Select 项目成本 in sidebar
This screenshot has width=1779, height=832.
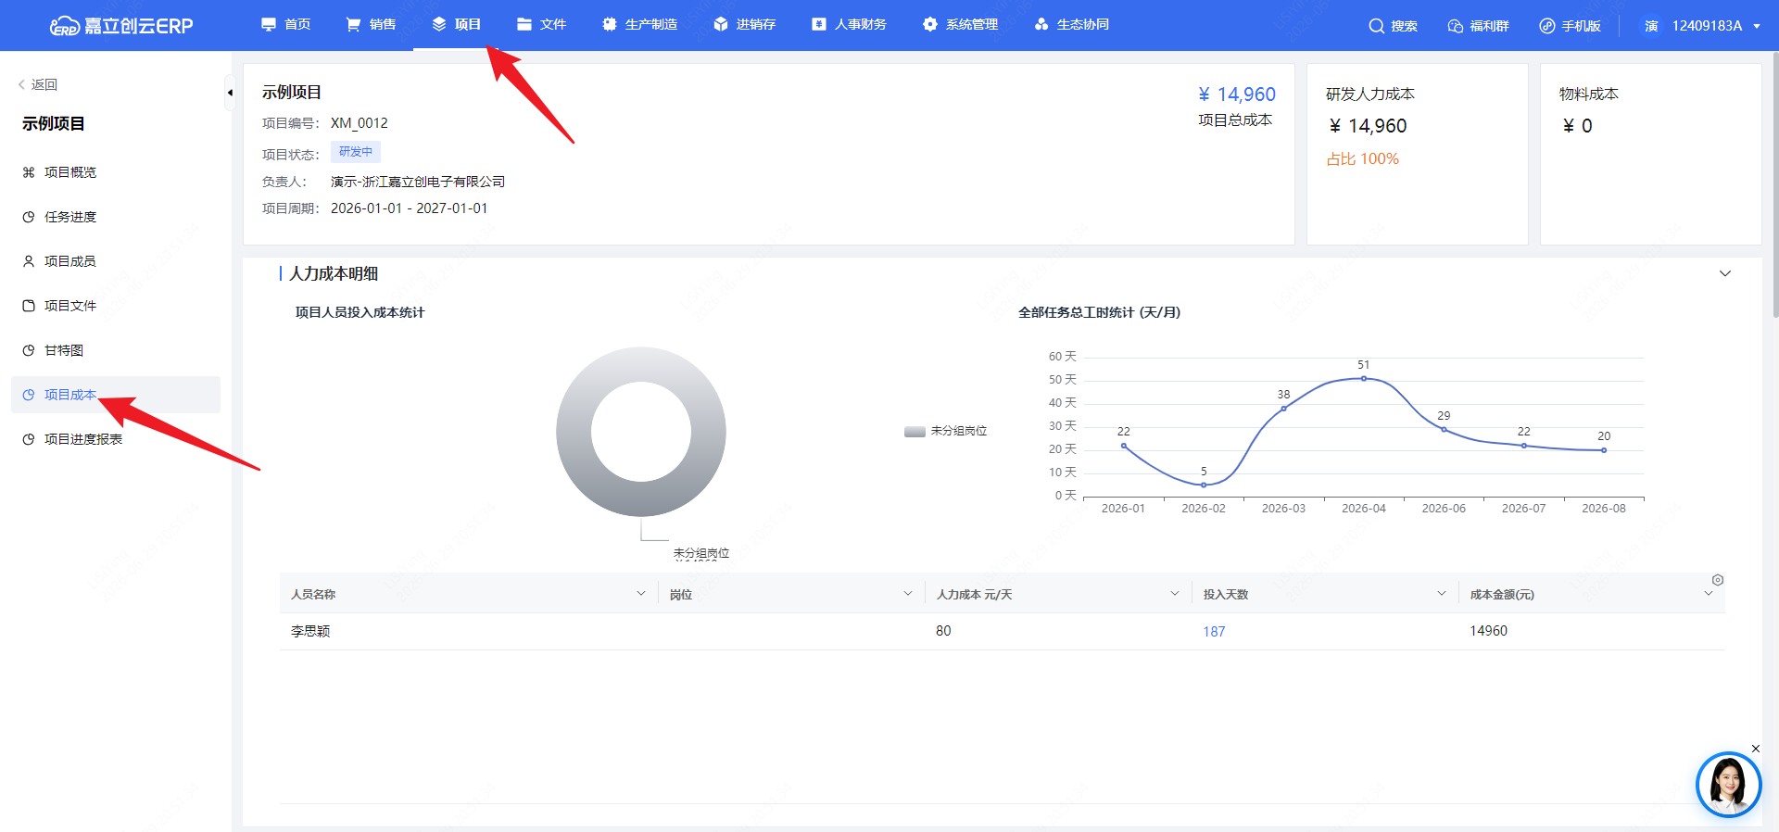116,395
